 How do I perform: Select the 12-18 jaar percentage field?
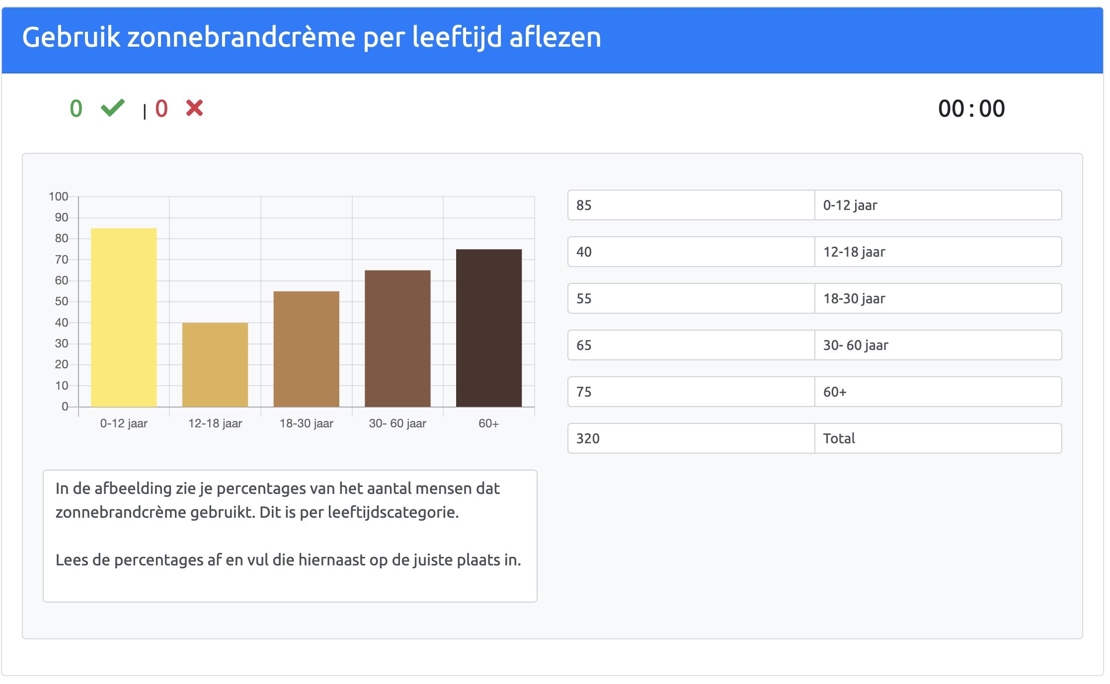(x=691, y=252)
